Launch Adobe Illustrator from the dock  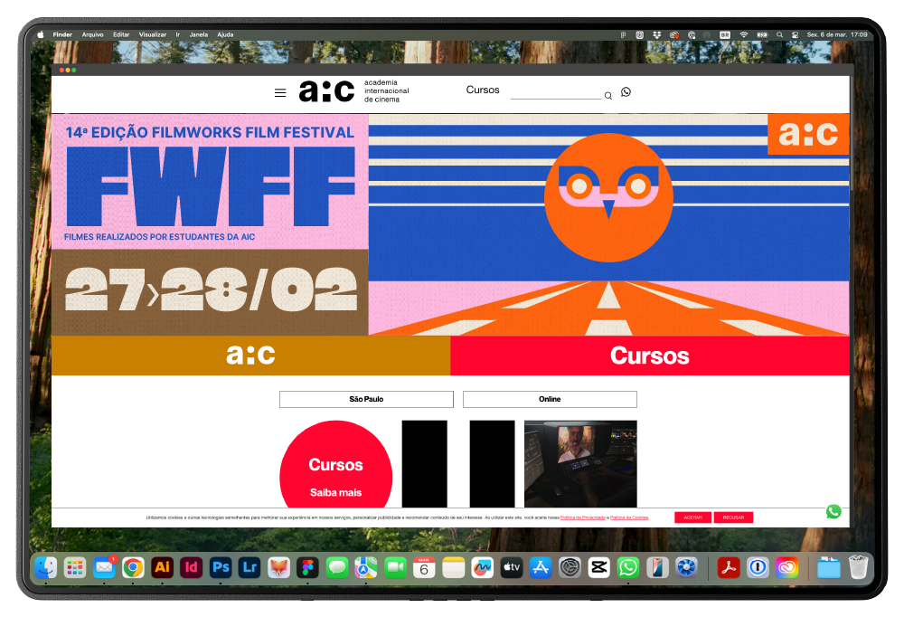(162, 567)
